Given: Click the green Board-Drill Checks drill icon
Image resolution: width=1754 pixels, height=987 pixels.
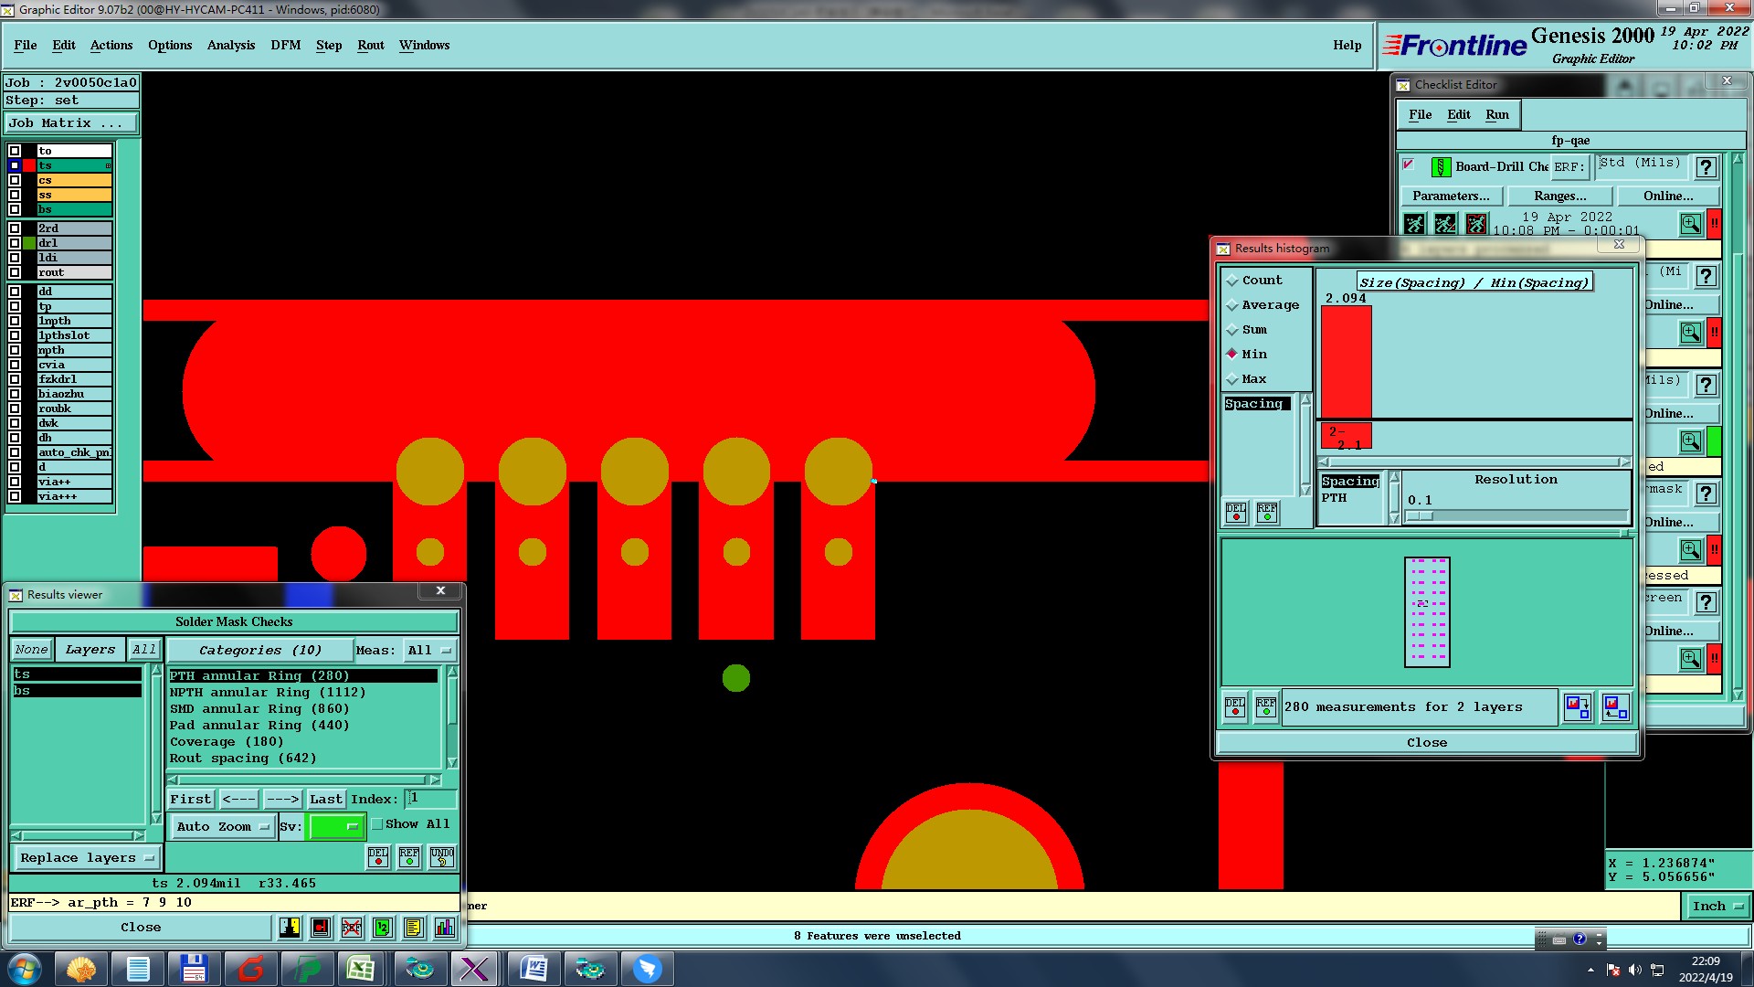Looking at the screenshot, I should [1441, 167].
